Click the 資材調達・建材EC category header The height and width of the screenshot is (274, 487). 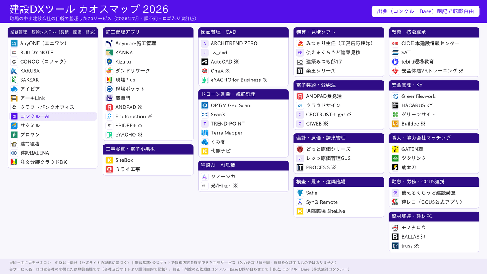click(x=434, y=217)
